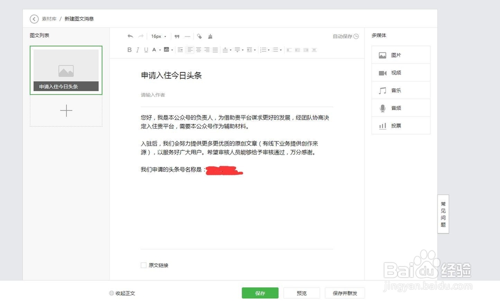Click the image float-right icon

306,50
